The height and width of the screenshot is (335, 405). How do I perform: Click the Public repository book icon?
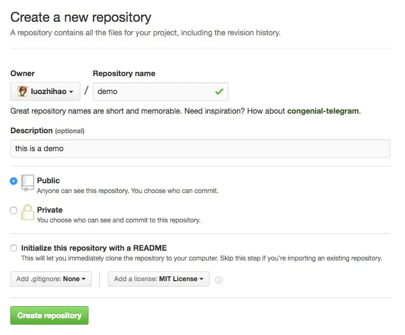pyautogui.click(x=27, y=183)
